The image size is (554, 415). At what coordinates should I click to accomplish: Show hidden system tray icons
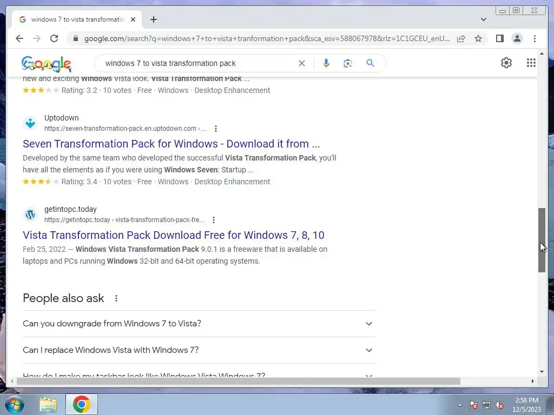point(460,405)
